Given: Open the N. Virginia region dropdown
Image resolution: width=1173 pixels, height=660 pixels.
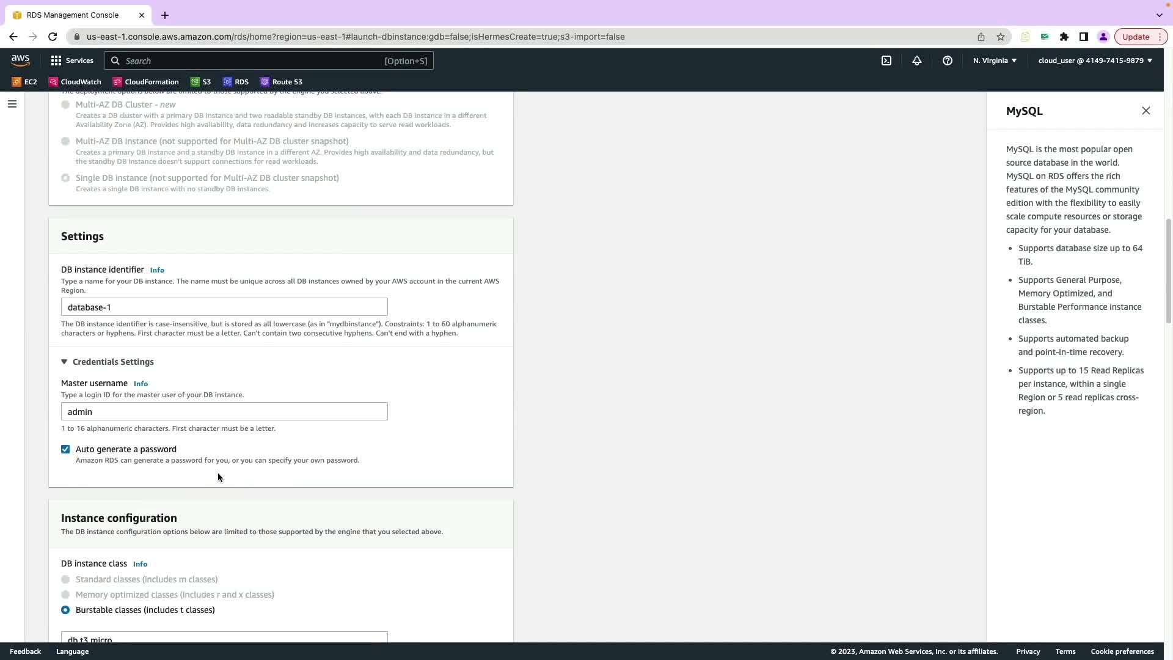Looking at the screenshot, I should (995, 61).
